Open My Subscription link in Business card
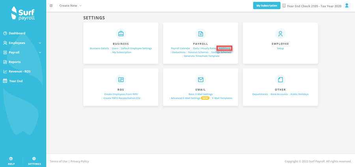Screen dimensions: 355x167 tap(122, 52)
